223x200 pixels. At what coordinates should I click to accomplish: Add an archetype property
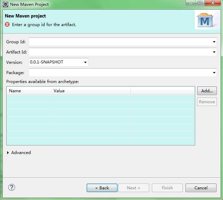coord(207,91)
